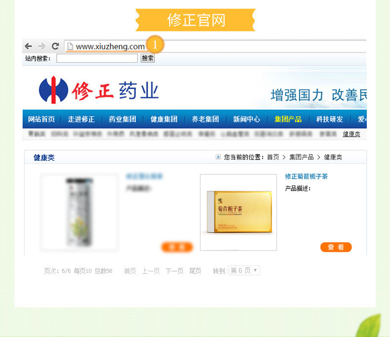Open the 网站首页 menu item

(x=41, y=119)
